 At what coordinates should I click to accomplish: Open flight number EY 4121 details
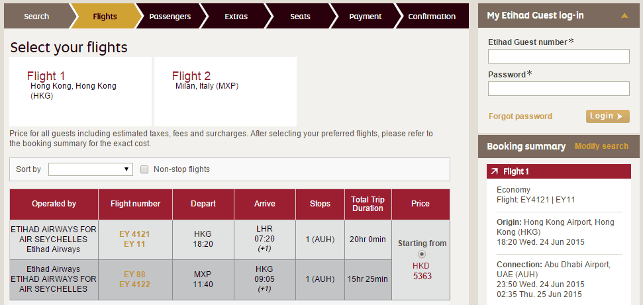tap(135, 234)
